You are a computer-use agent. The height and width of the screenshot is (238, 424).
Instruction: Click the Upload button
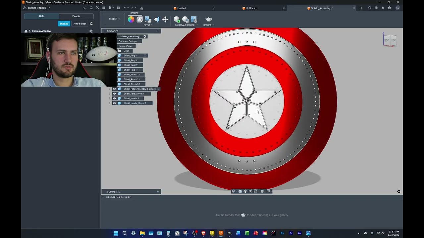[64, 24]
